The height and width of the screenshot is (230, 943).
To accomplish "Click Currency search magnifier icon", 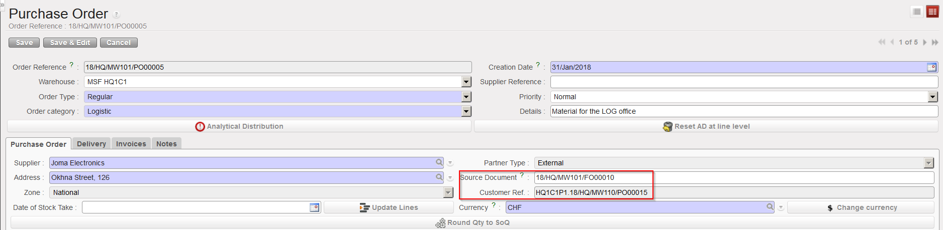I will pyautogui.click(x=770, y=207).
